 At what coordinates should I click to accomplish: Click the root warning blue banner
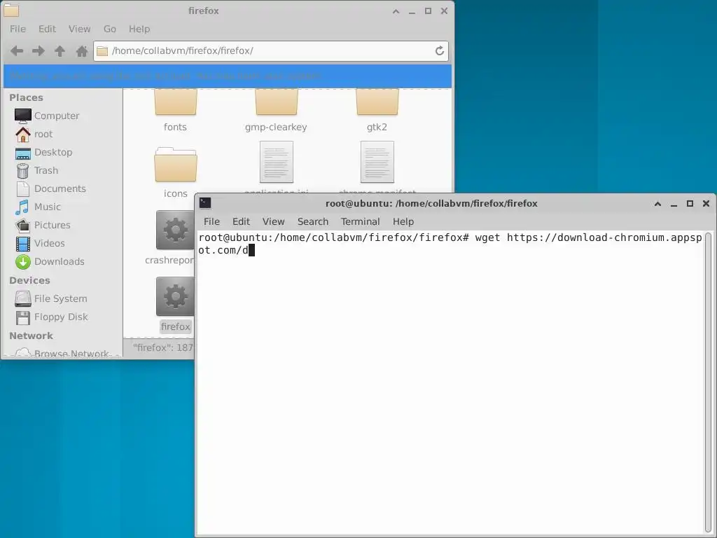[228, 76]
